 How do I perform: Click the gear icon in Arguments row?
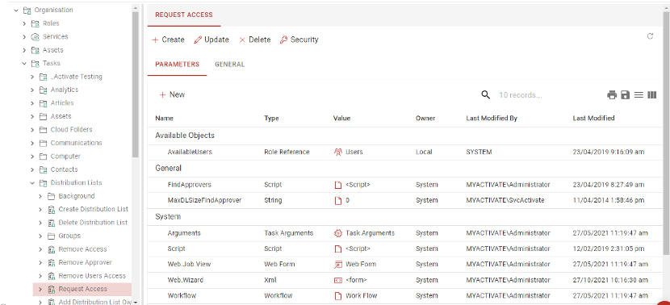338,233
